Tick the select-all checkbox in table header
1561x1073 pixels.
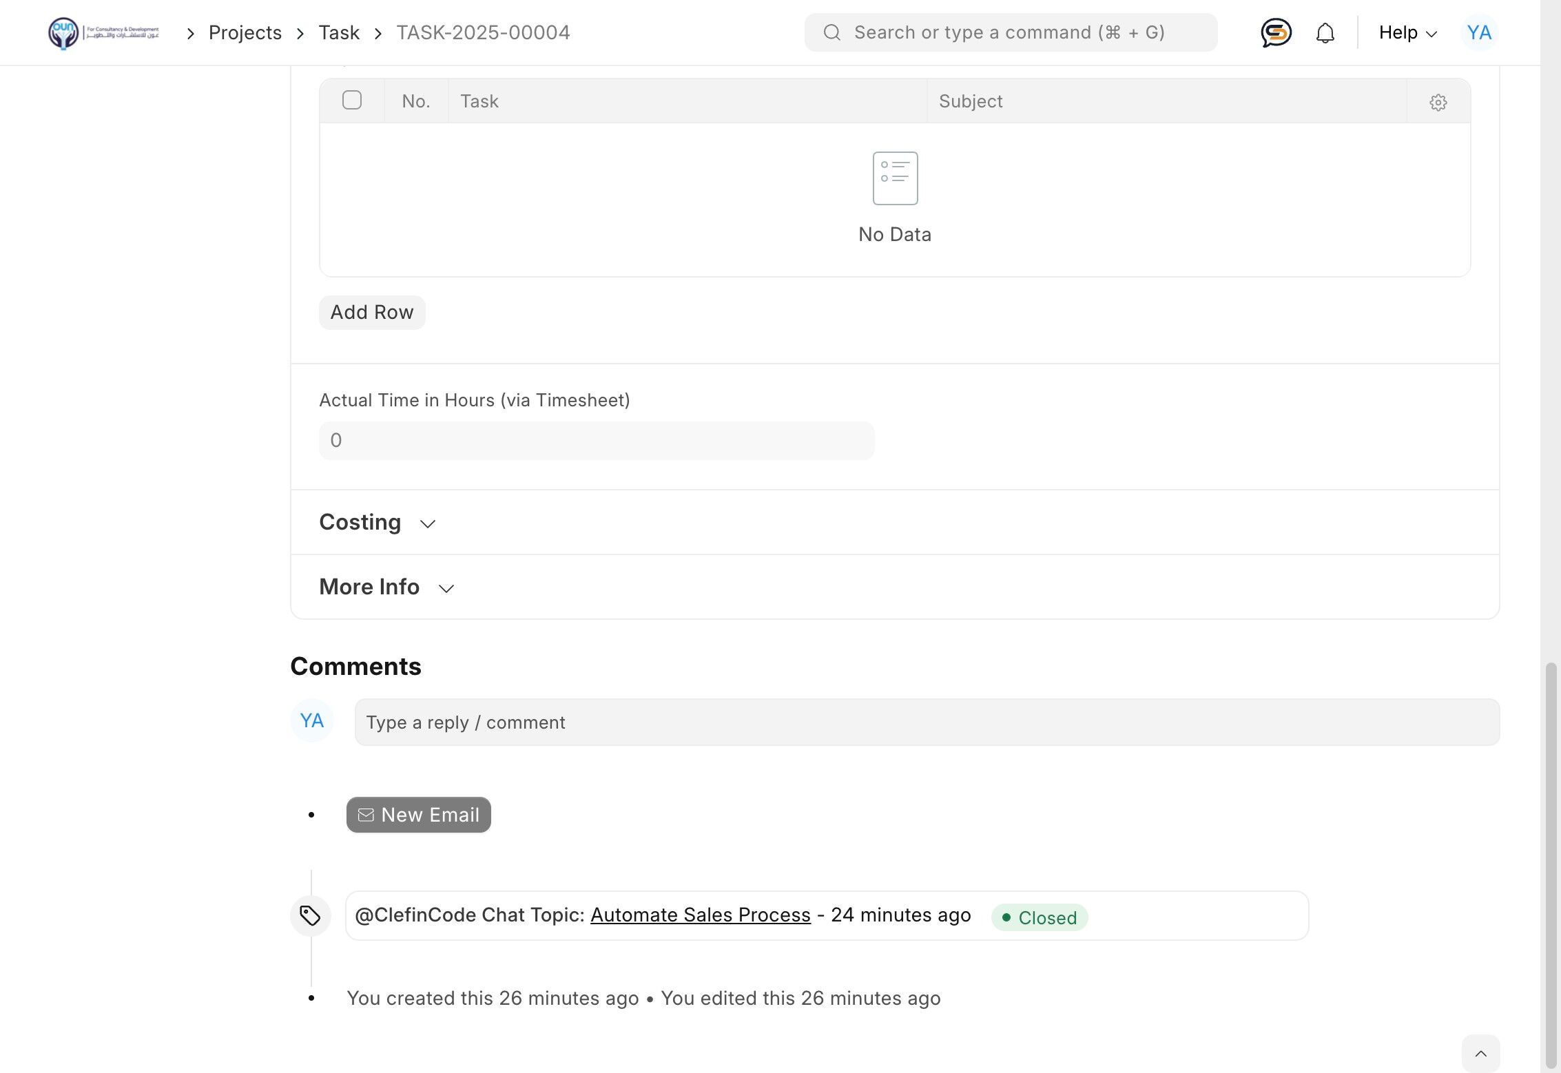point(352,101)
